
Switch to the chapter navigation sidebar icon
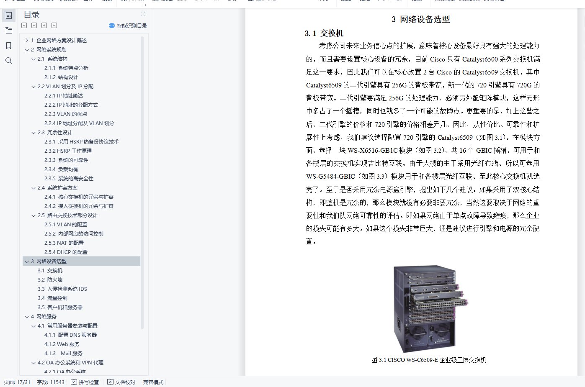tap(9, 31)
